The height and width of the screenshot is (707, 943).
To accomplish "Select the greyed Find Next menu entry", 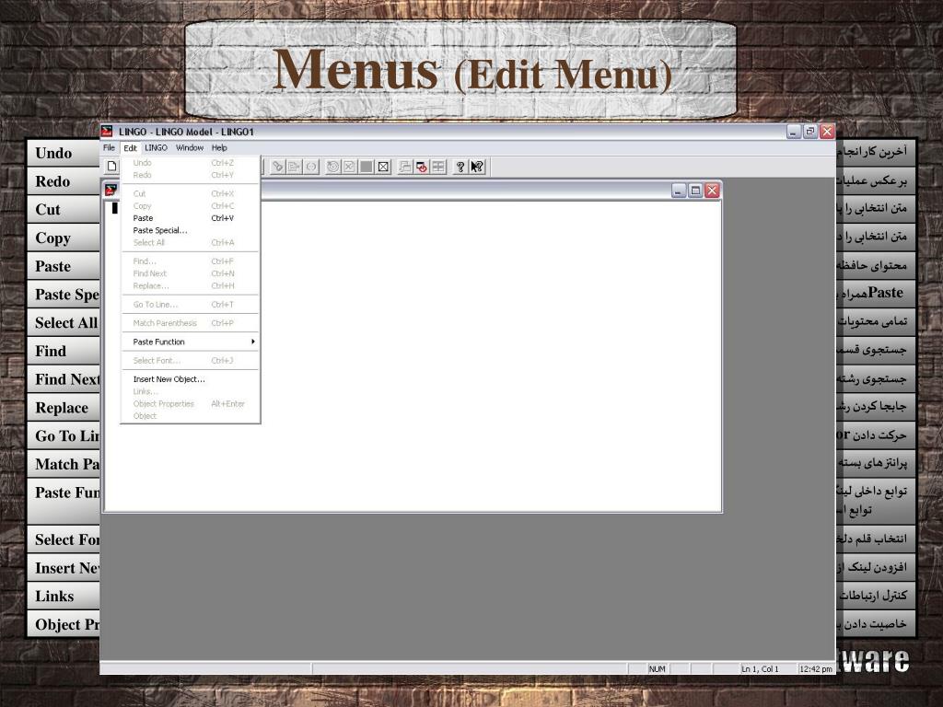I will click(x=190, y=273).
